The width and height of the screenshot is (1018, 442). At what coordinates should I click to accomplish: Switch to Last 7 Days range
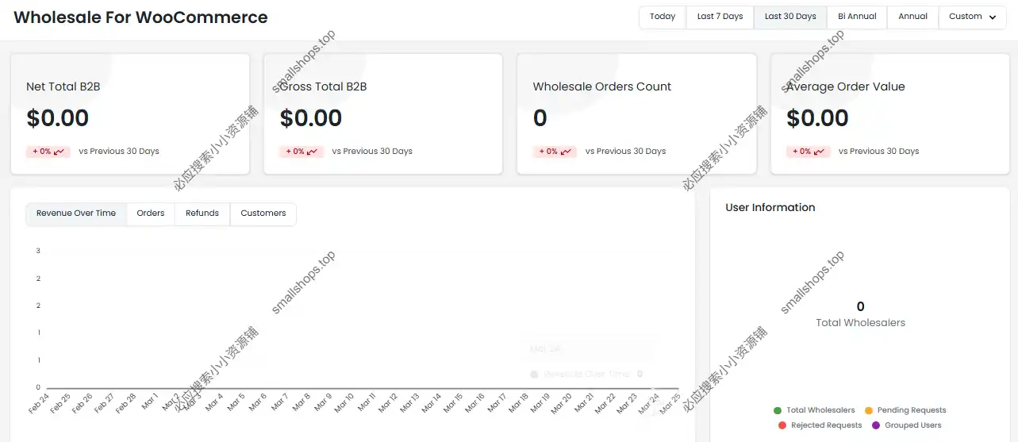click(720, 17)
